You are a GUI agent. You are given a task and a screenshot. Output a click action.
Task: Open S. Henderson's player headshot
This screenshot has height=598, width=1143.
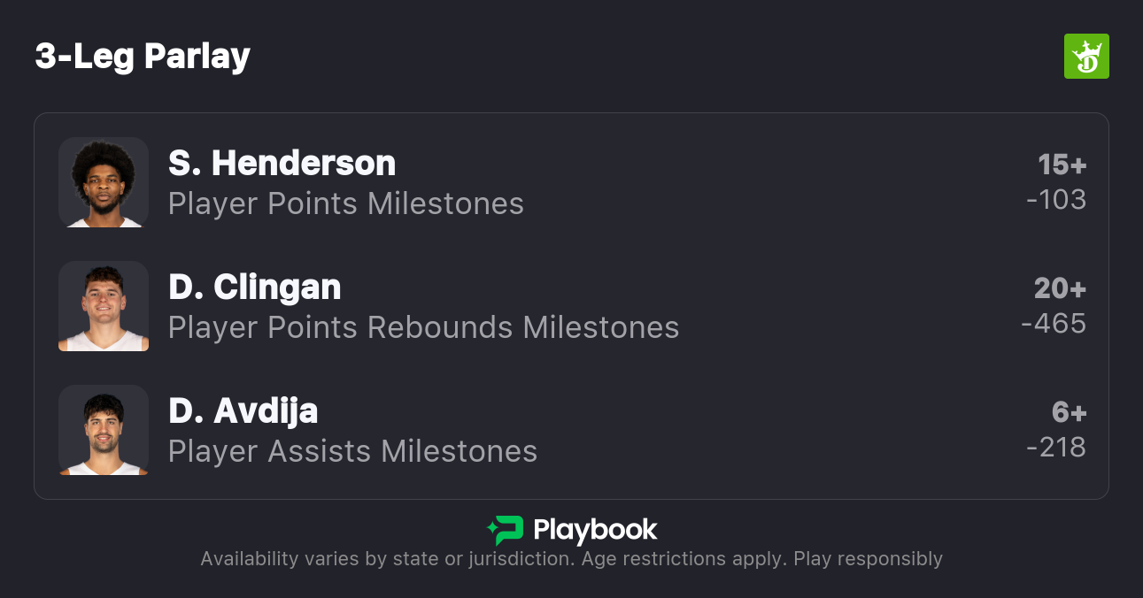tap(104, 182)
